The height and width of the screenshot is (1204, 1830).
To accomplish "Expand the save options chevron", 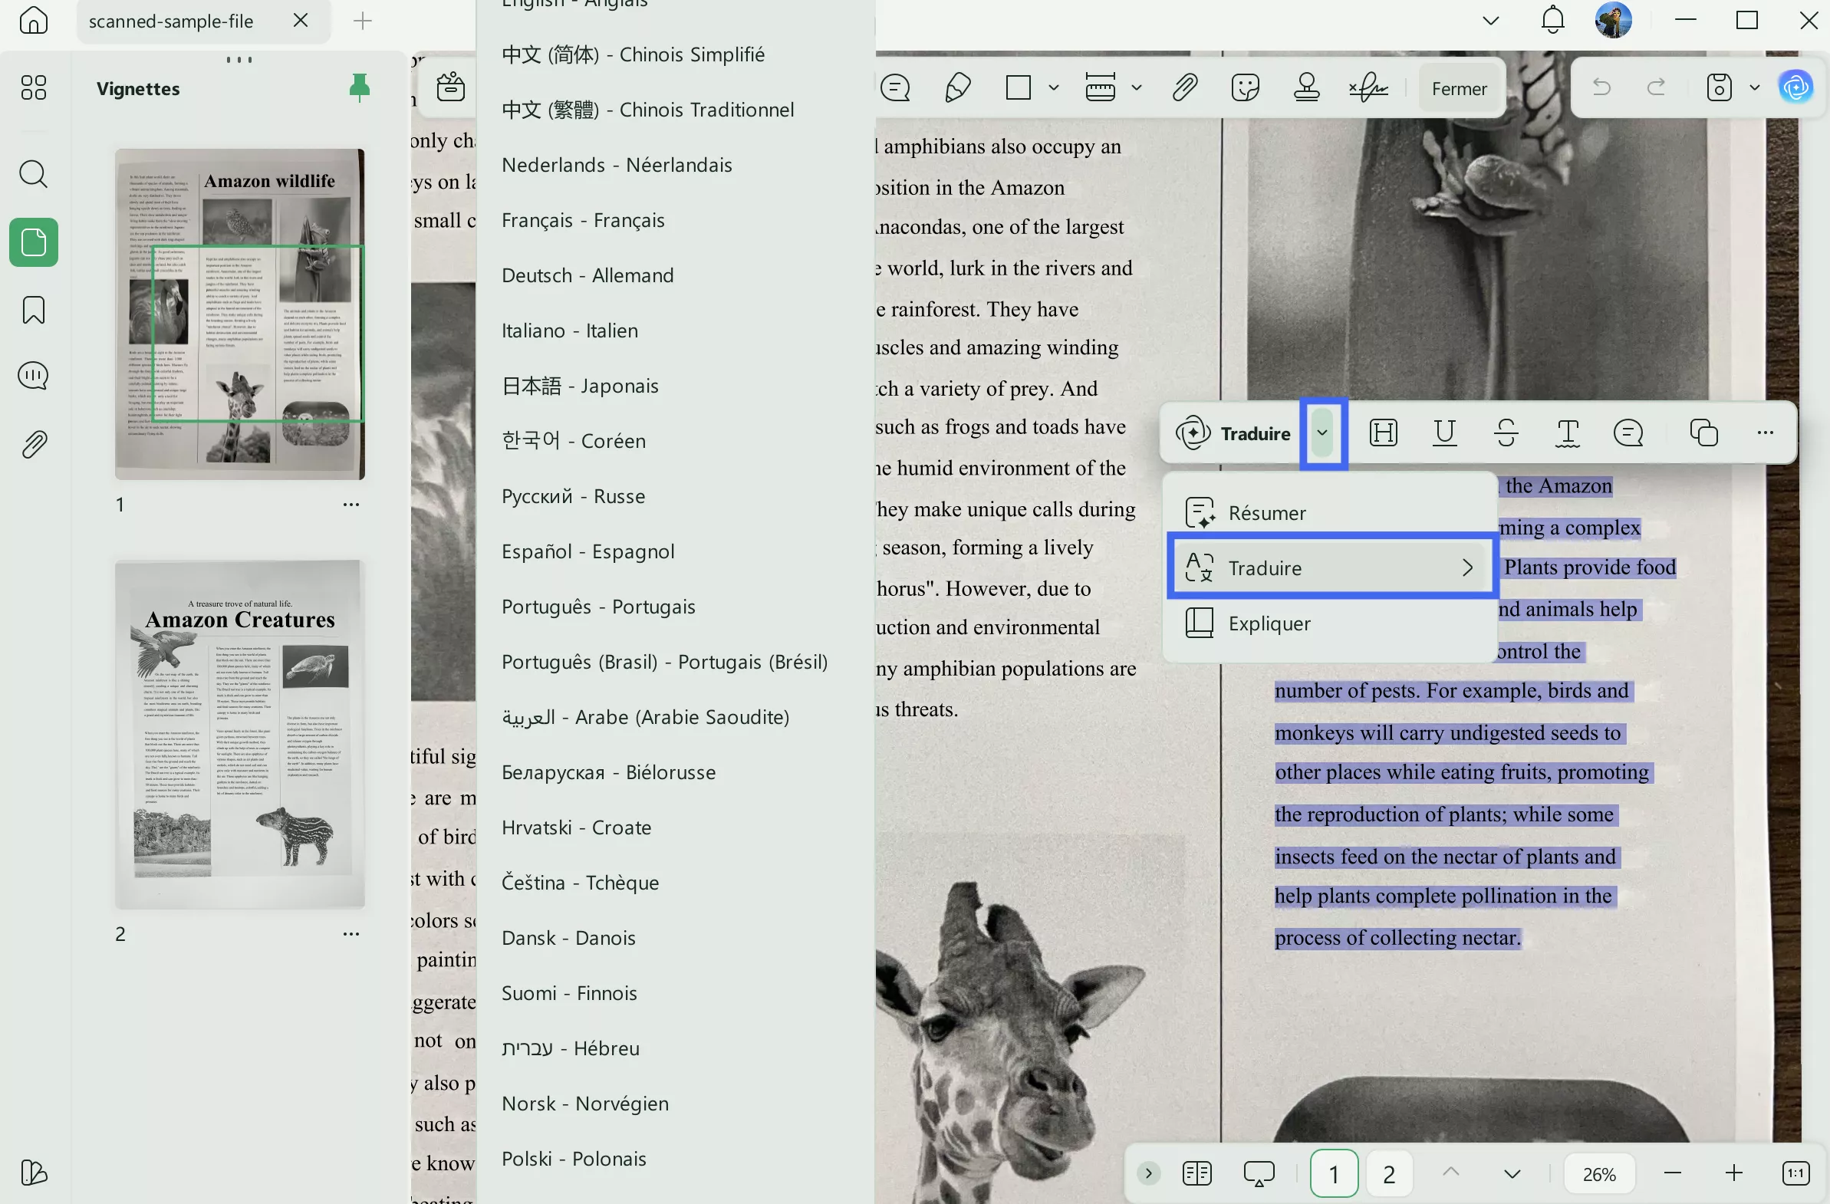I will tap(1754, 87).
